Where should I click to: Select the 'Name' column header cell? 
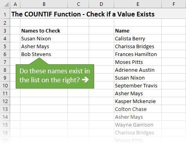click(x=138, y=31)
